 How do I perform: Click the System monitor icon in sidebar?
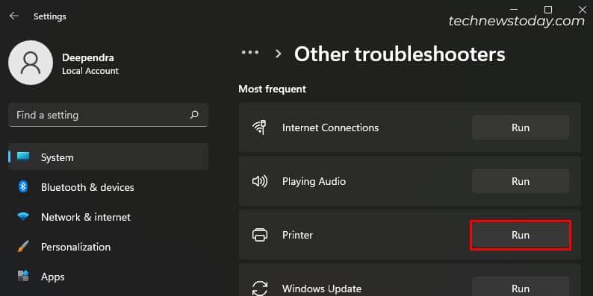(x=23, y=157)
